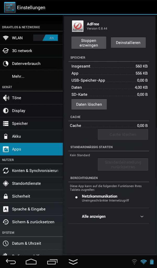Open Töne settings entry
The image size is (157, 268).
tap(31, 98)
